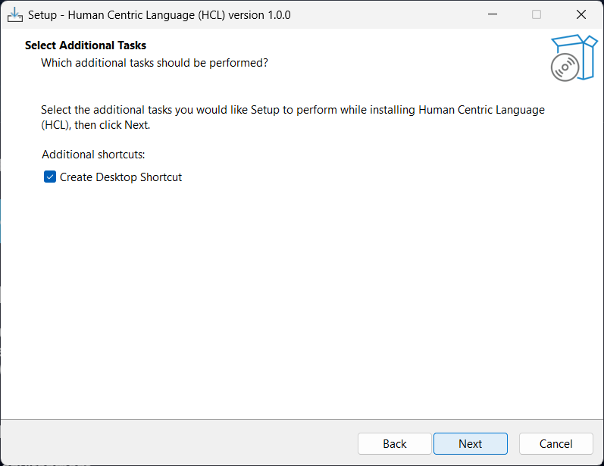This screenshot has width=604, height=466.
Task: Click 'Which additional tasks should be performed?' text
Action: point(154,62)
